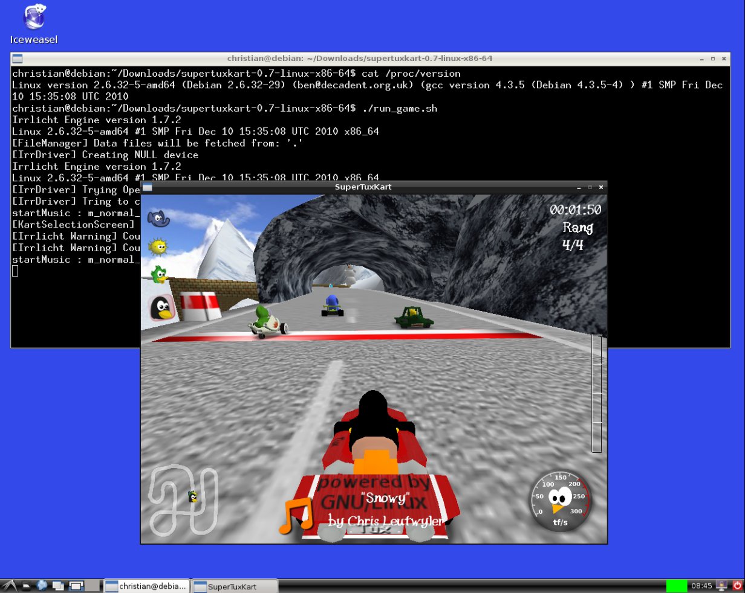Select the christian@debia... taskbar button
Screen dimensions: 745x593
click(x=146, y=586)
